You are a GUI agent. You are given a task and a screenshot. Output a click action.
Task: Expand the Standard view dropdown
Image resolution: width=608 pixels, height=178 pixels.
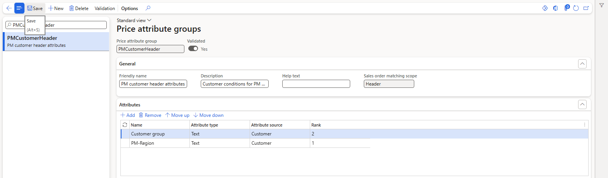click(134, 20)
